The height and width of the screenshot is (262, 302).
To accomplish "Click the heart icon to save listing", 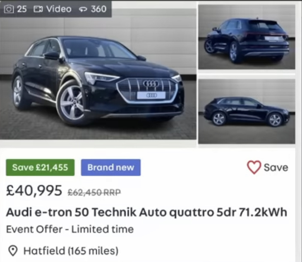I will [x=254, y=167].
